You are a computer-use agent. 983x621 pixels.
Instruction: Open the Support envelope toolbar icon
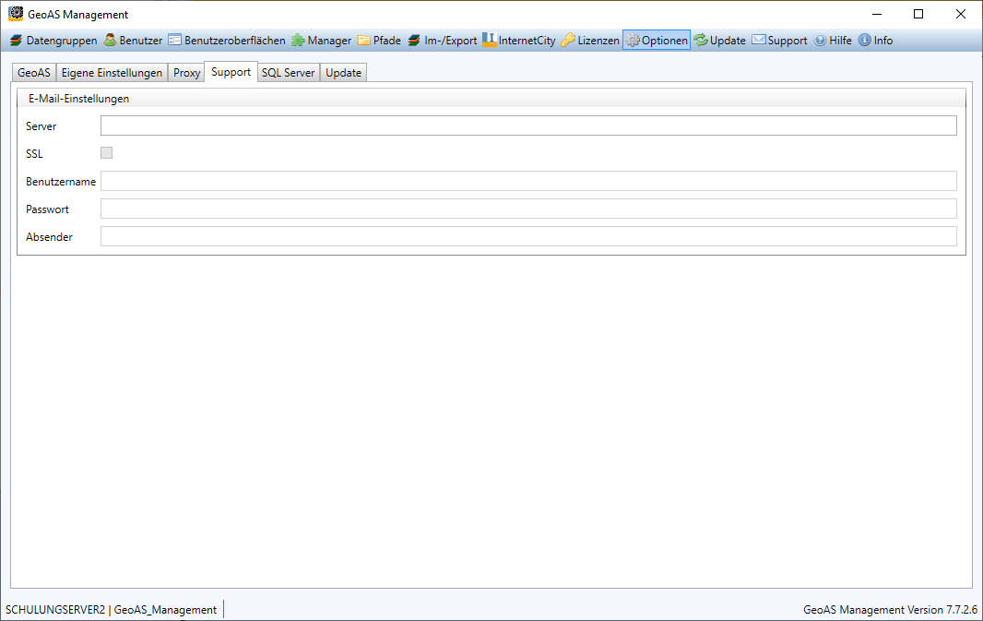coord(759,41)
